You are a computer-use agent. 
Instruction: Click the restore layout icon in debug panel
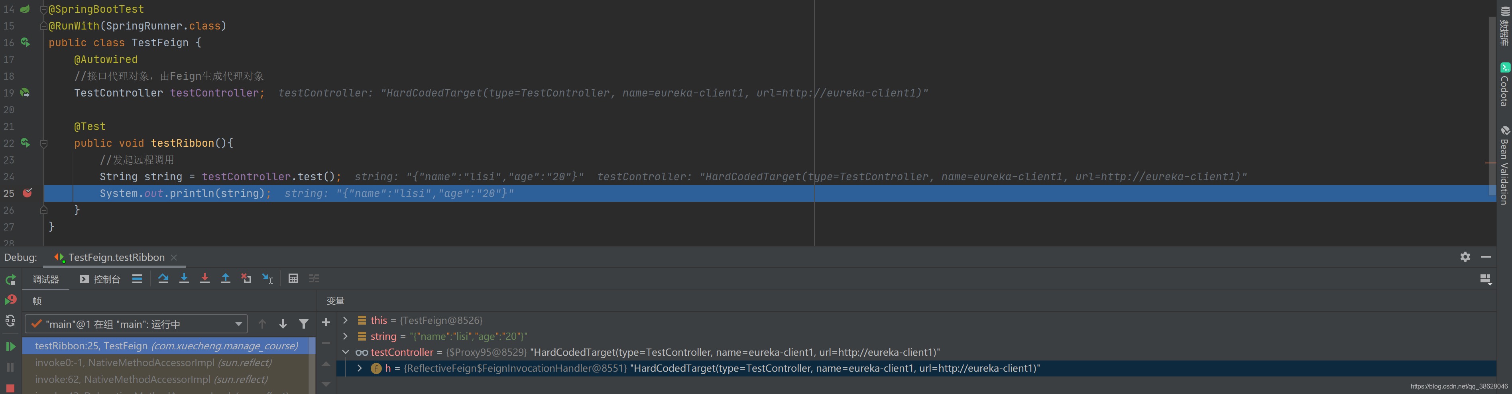1486,280
